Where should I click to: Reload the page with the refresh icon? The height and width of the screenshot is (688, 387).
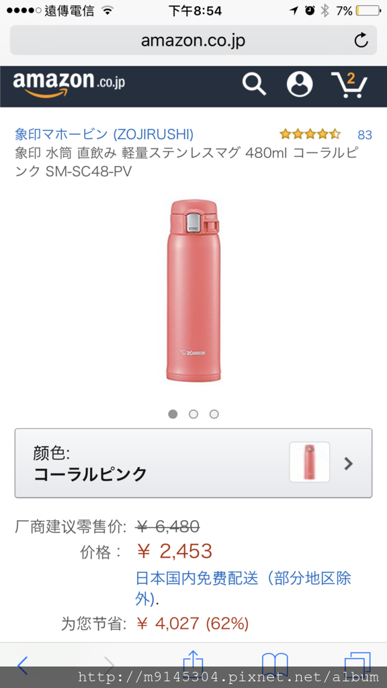coord(361,40)
